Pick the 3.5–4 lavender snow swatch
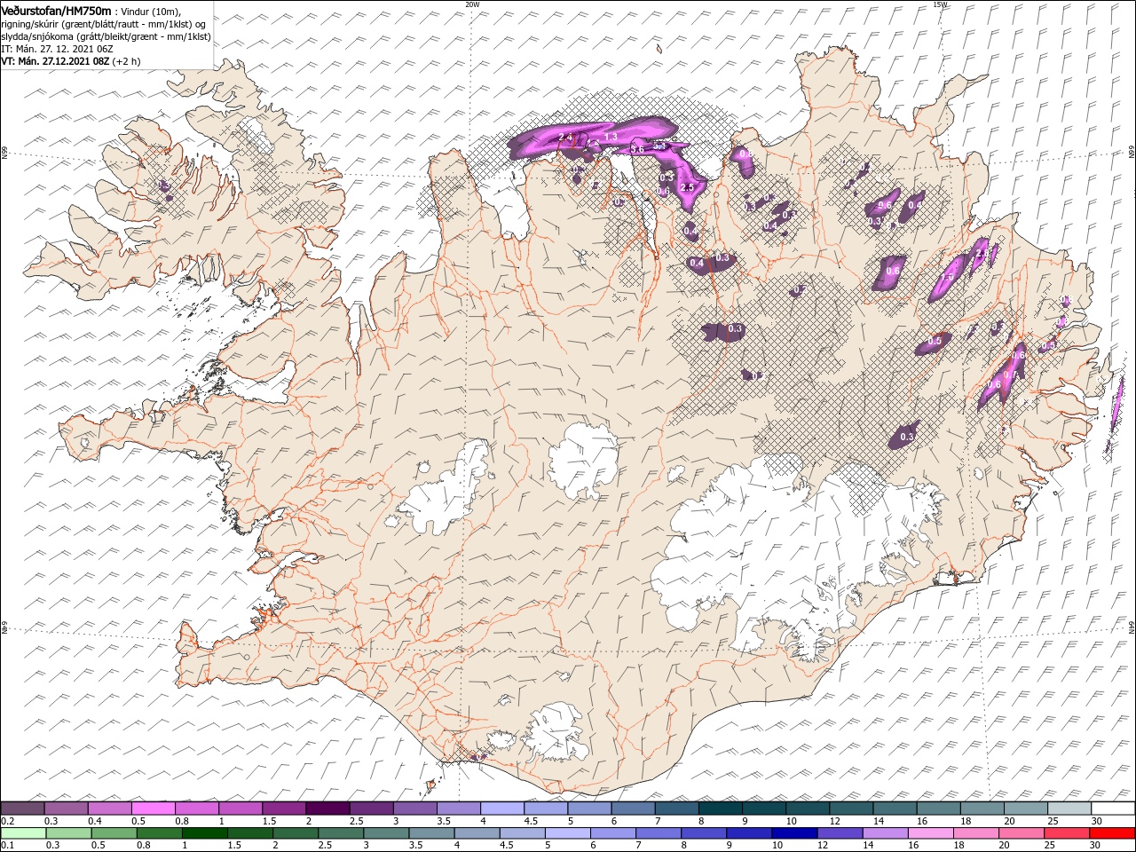The height and width of the screenshot is (852, 1136). click(x=459, y=809)
